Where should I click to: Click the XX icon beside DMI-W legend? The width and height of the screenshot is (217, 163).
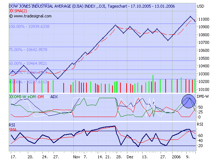pos(11,97)
